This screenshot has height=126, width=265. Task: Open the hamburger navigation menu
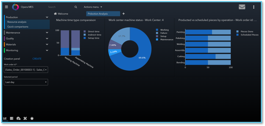(x=6, y=7)
